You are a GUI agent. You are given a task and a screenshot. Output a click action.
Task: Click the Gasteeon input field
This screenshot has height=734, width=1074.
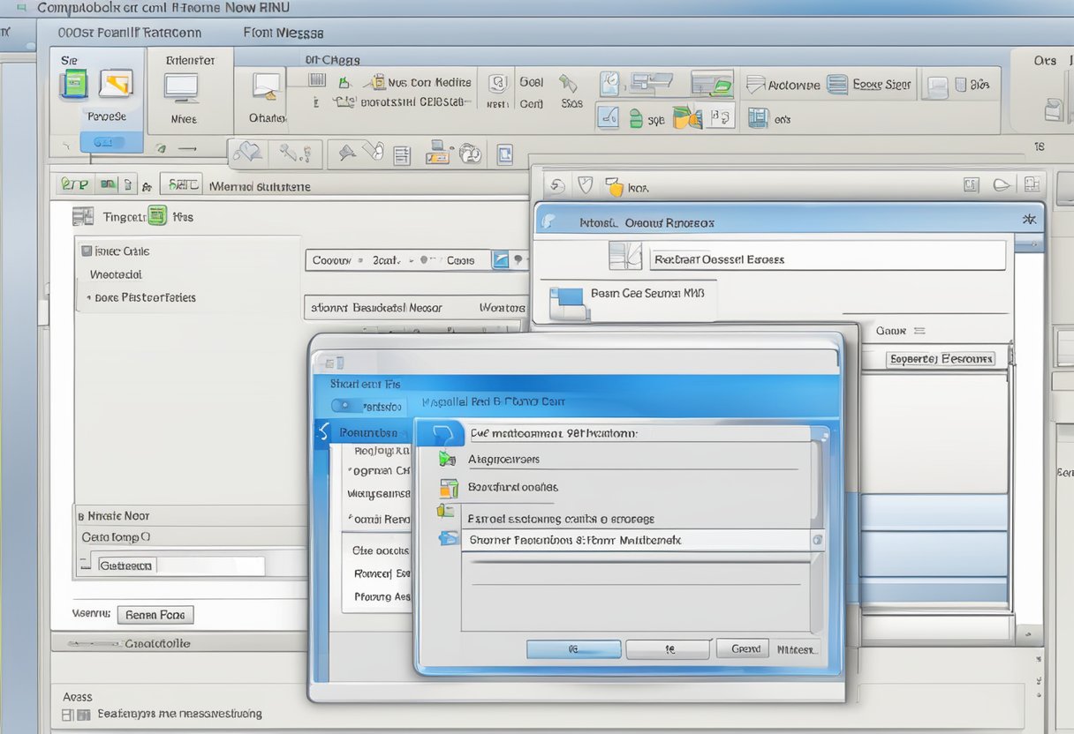click(x=180, y=565)
